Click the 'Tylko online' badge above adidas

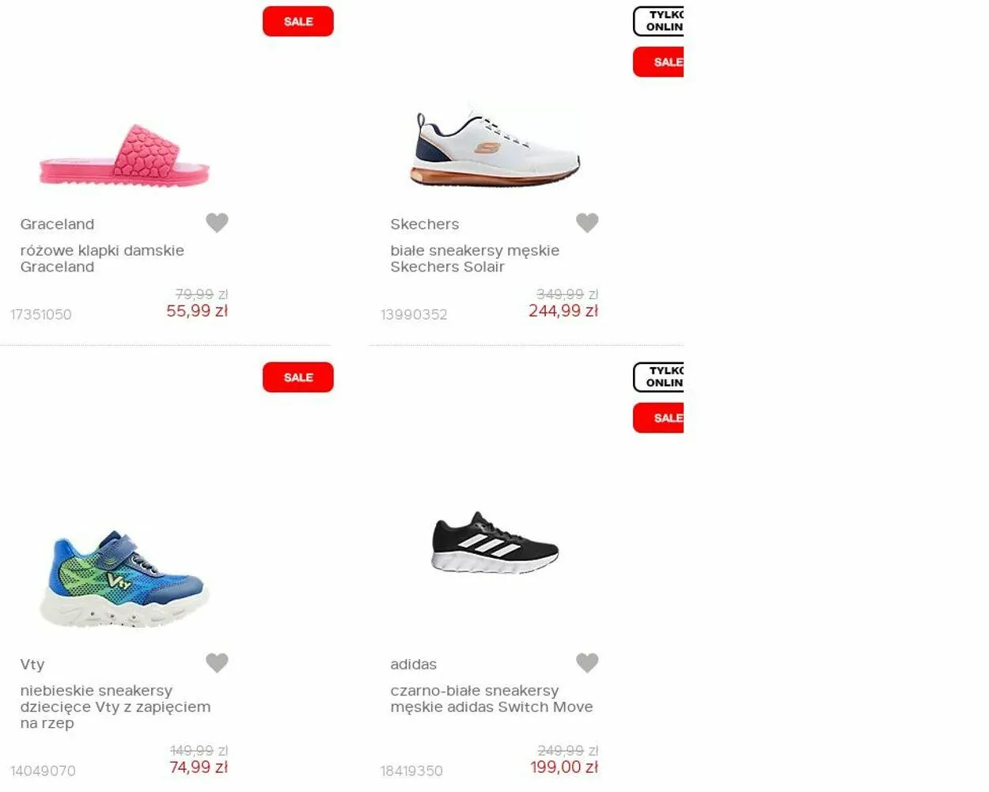pos(658,377)
